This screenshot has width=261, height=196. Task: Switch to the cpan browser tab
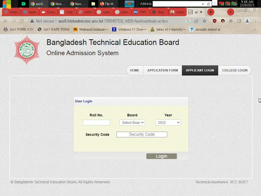click(x=104, y=12)
